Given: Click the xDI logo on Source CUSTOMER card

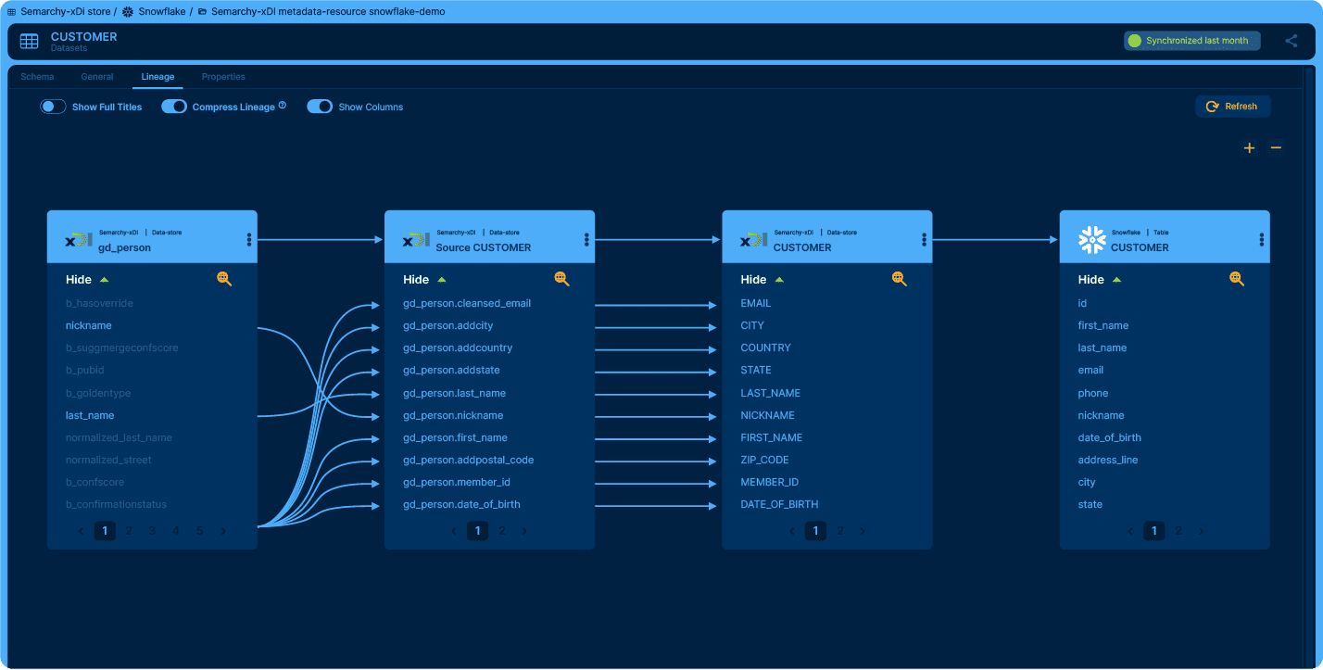Looking at the screenshot, I should tap(416, 240).
